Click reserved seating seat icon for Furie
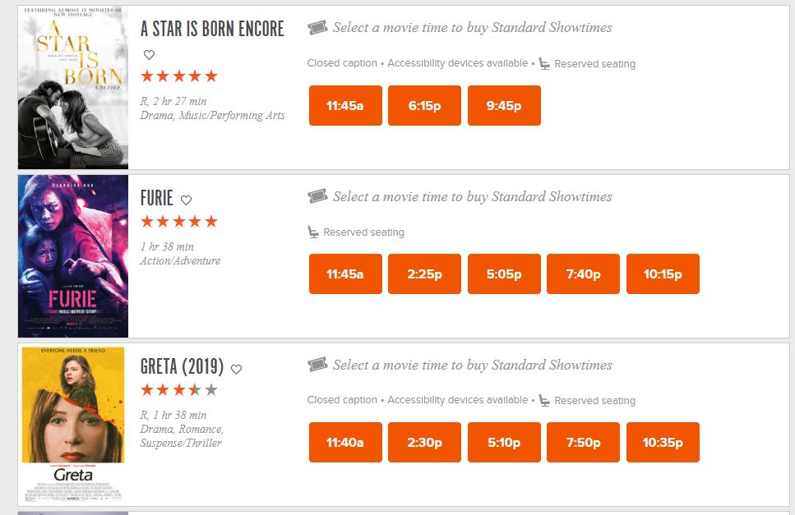Screen dimensions: 795x515 point(313,232)
